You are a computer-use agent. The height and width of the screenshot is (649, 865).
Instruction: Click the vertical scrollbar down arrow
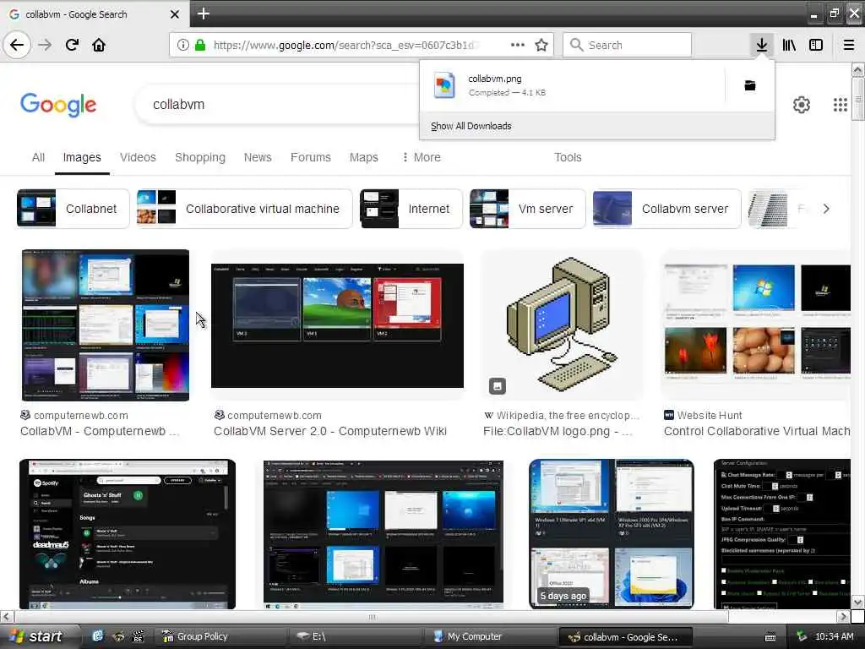pyautogui.click(x=857, y=602)
